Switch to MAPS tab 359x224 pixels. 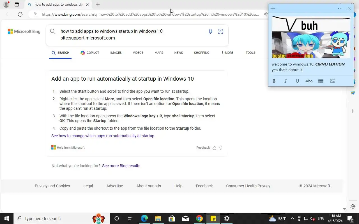(159, 53)
